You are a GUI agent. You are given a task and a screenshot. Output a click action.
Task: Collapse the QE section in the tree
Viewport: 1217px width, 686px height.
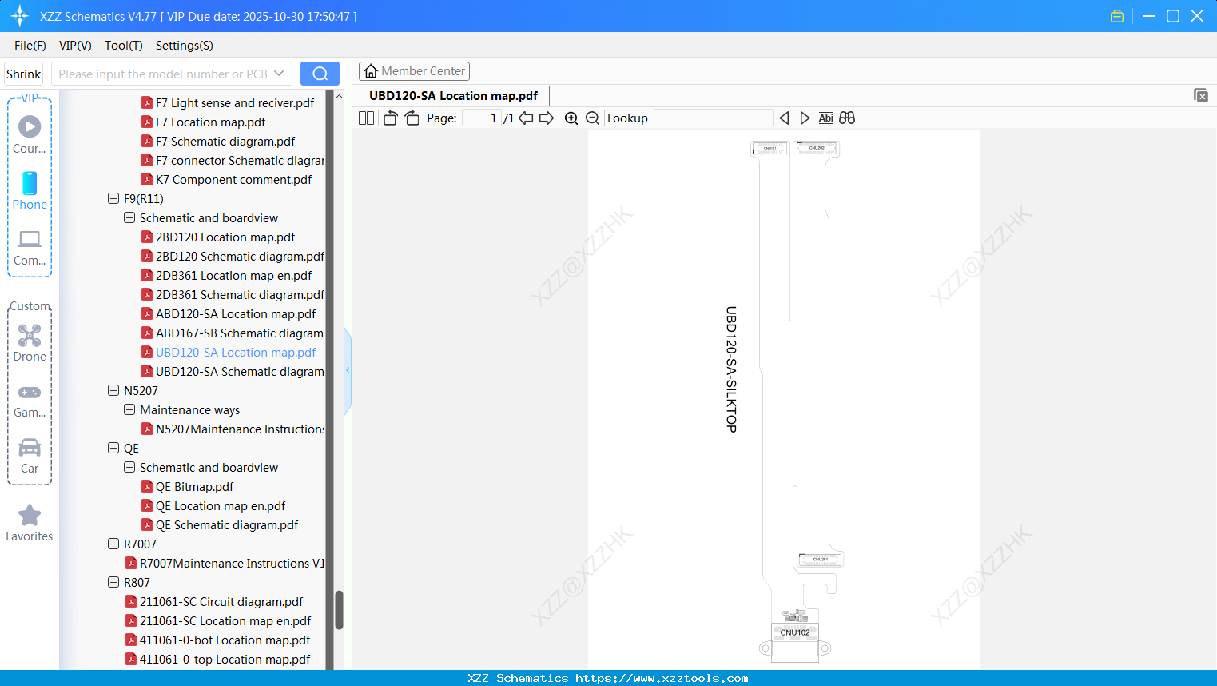point(113,448)
